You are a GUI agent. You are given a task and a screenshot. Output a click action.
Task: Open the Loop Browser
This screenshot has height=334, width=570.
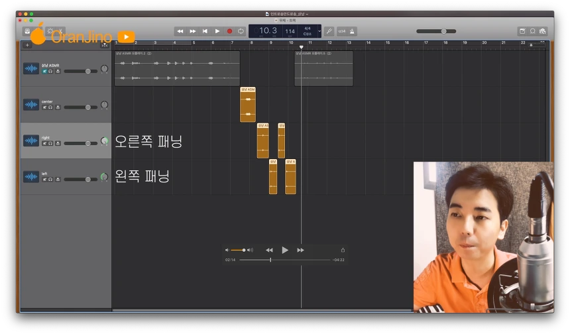point(533,31)
